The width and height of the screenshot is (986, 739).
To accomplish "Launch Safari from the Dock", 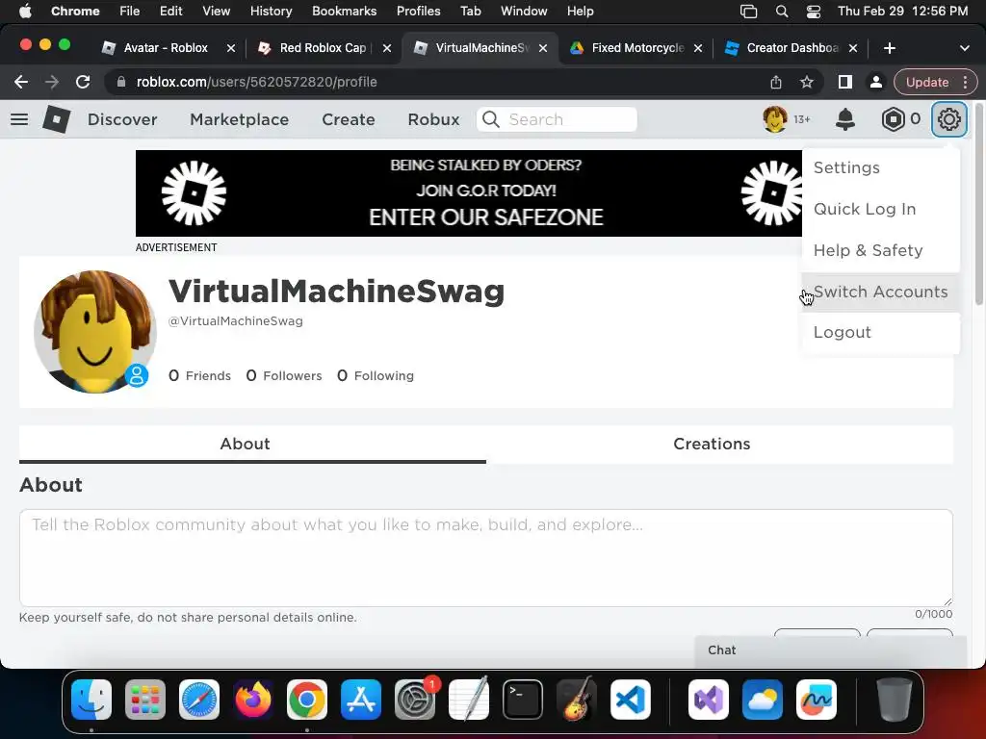I will (x=199, y=700).
